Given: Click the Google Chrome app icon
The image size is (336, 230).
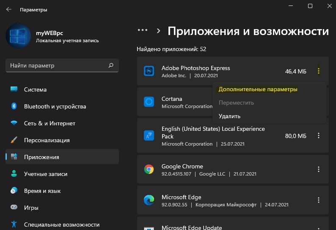Looking at the screenshot, I should (149, 169).
